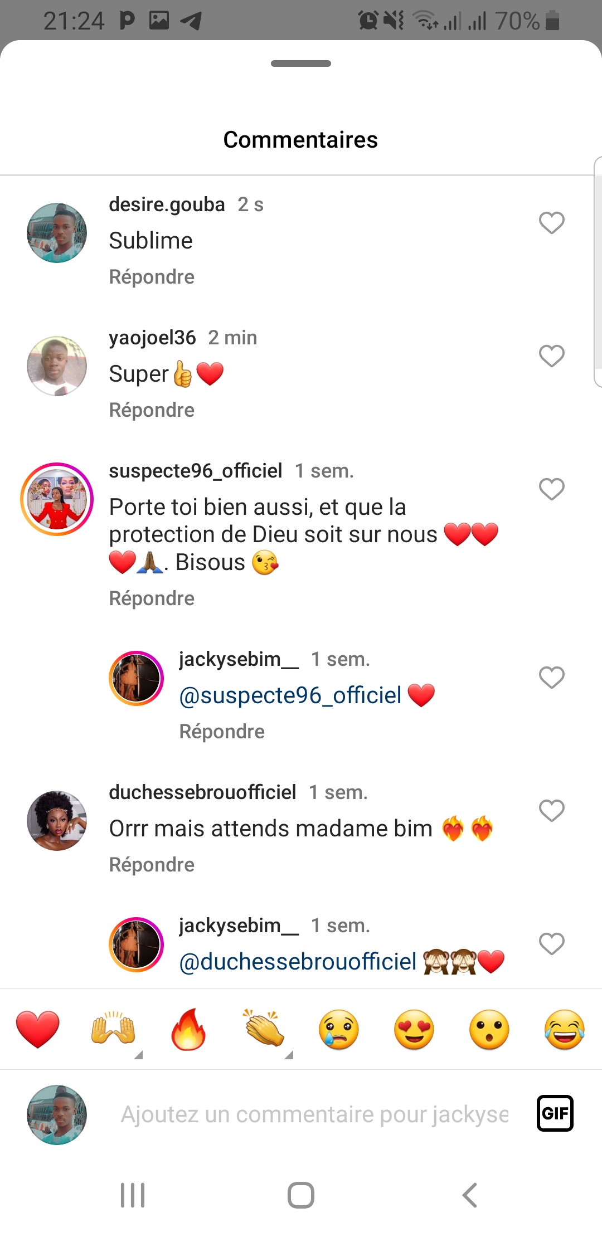The image size is (602, 1237).
Task: Focus the add comment text field
Action: [314, 1114]
